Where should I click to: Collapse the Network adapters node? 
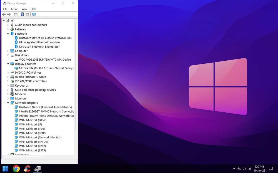pos(8,103)
